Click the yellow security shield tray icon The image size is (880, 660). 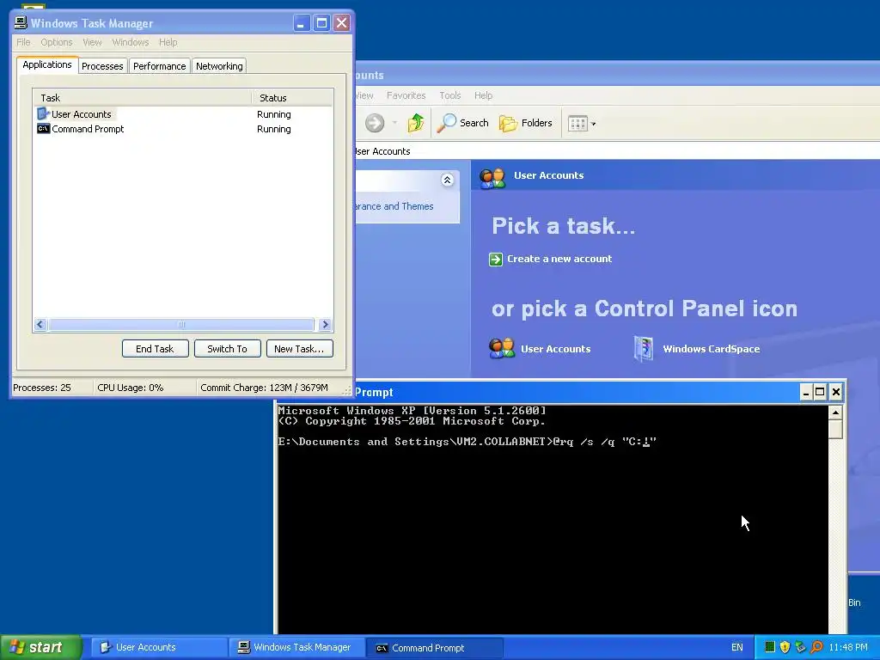[x=785, y=647]
